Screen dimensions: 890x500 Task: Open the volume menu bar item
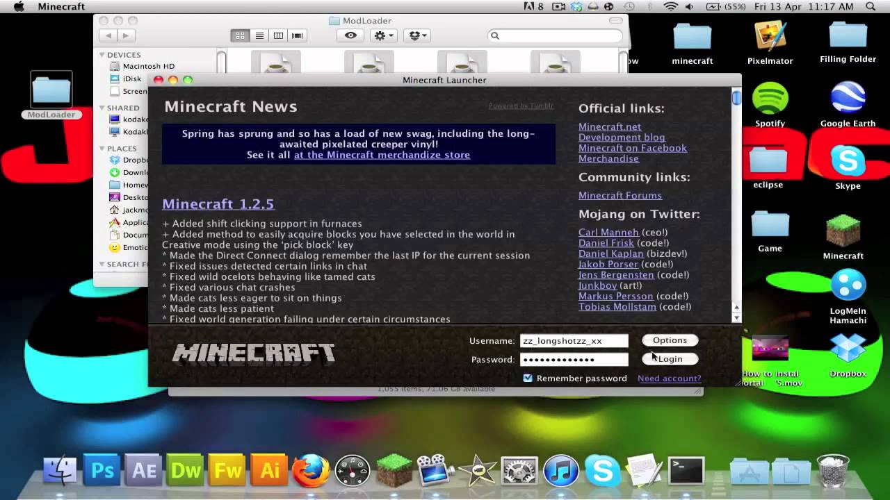pos(689,6)
